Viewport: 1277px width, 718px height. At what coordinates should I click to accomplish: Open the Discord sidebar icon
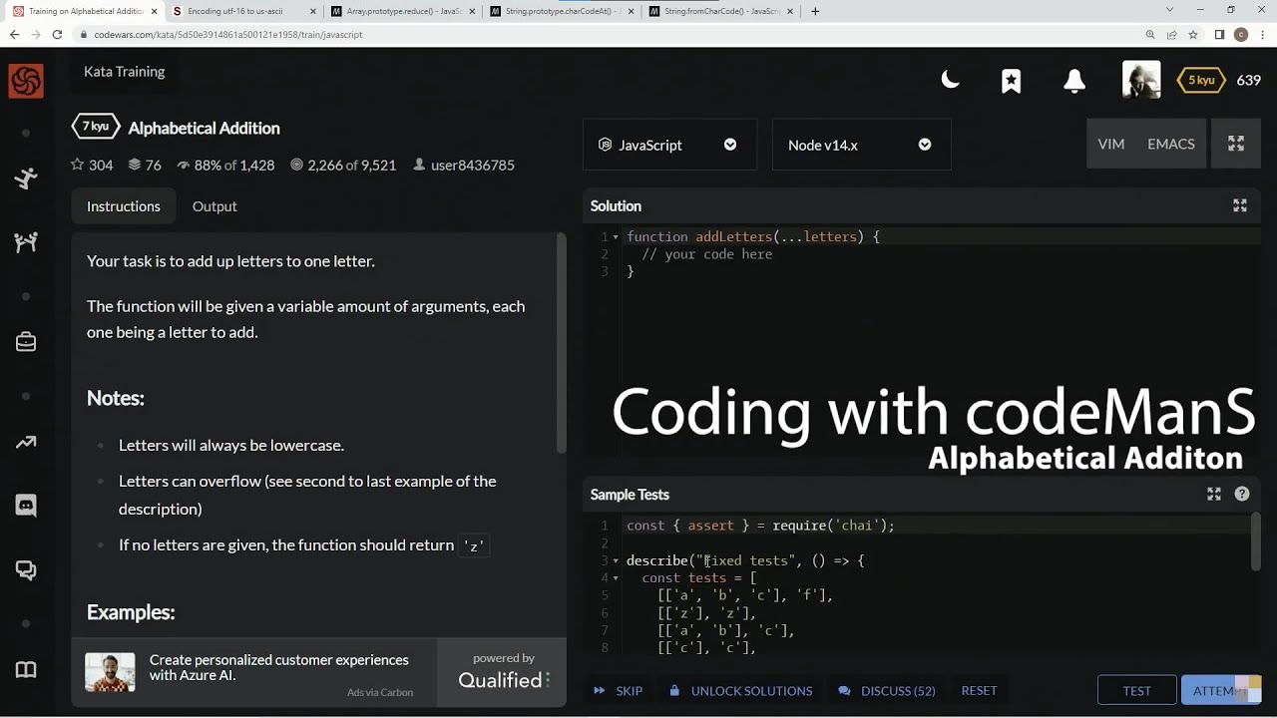[26, 506]
